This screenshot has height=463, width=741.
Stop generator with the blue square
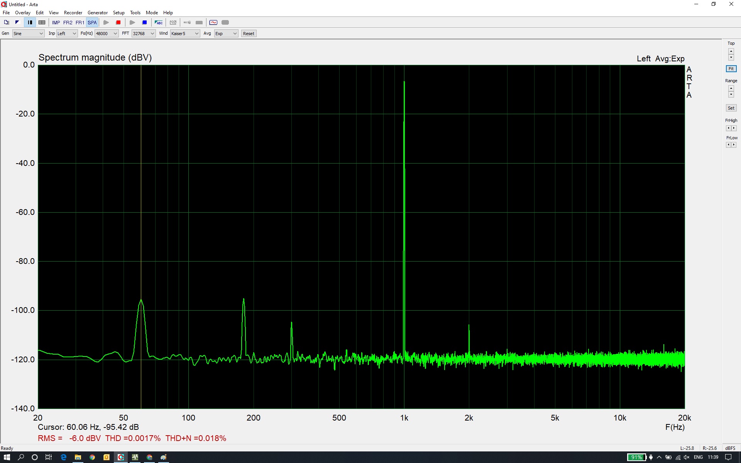pos(145,22)
